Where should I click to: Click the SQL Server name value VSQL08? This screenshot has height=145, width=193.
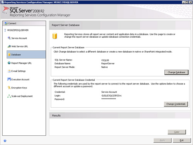[x=105, y=60]
